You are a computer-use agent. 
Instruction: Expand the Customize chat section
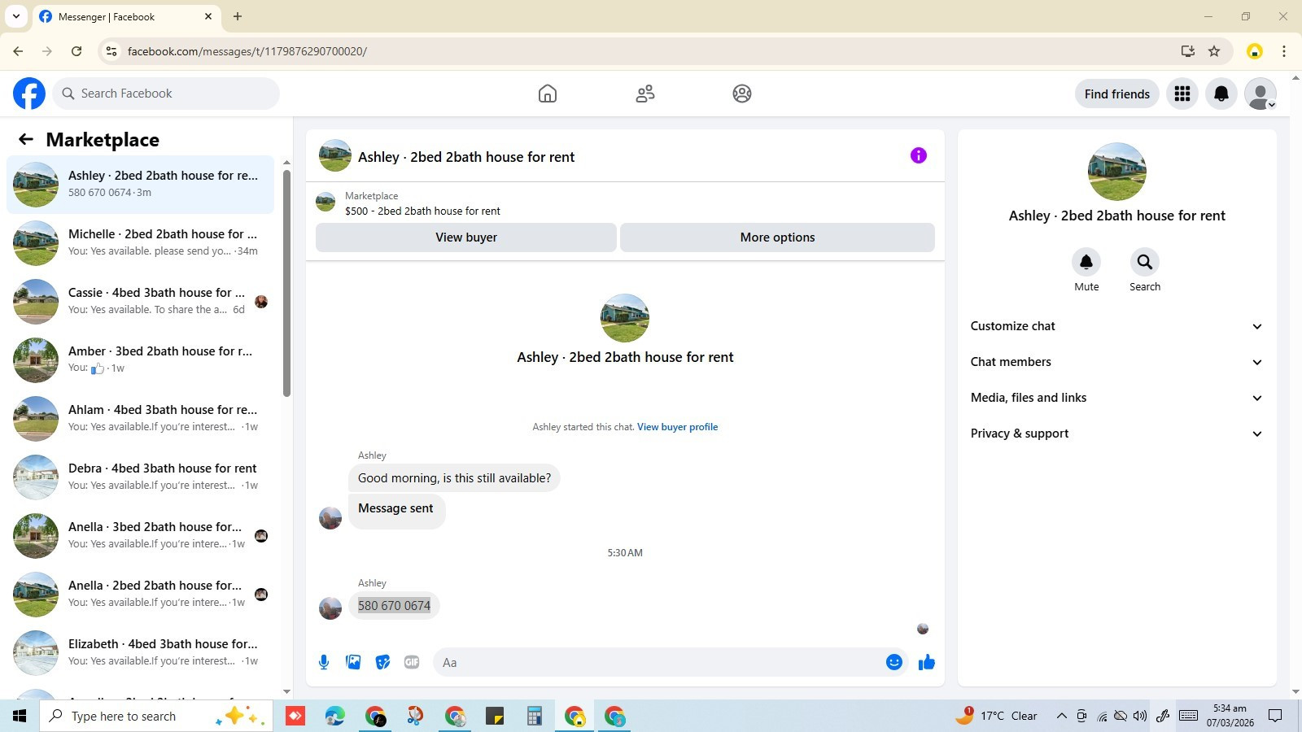point(1116,326)
